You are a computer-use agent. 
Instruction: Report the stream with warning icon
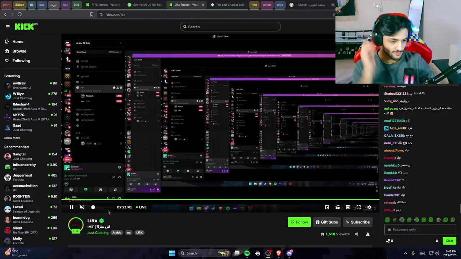(368, 234)
